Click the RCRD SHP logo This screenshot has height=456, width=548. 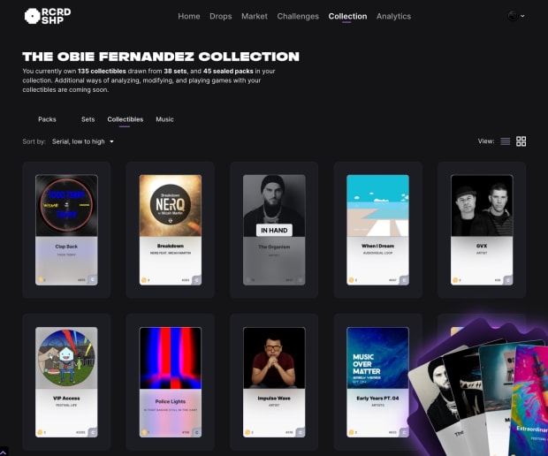[x=48, y=16]
